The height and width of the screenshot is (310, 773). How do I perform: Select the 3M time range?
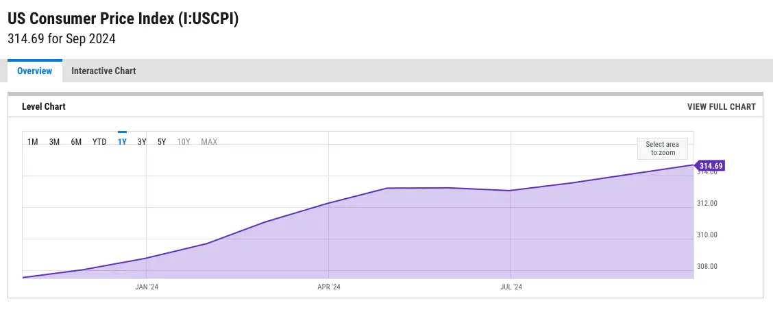click(54, 142)
